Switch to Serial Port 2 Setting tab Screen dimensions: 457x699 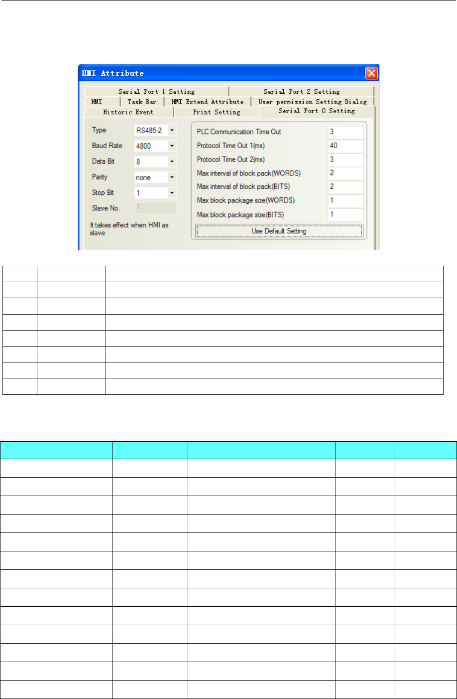coord(302,92)
